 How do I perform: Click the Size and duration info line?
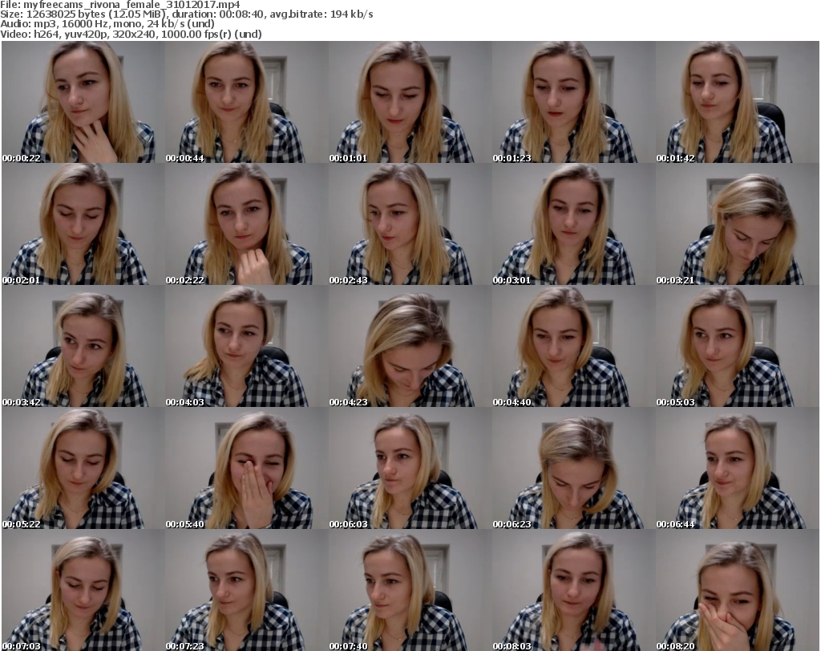pyautogui.click(x=187, y=14)
